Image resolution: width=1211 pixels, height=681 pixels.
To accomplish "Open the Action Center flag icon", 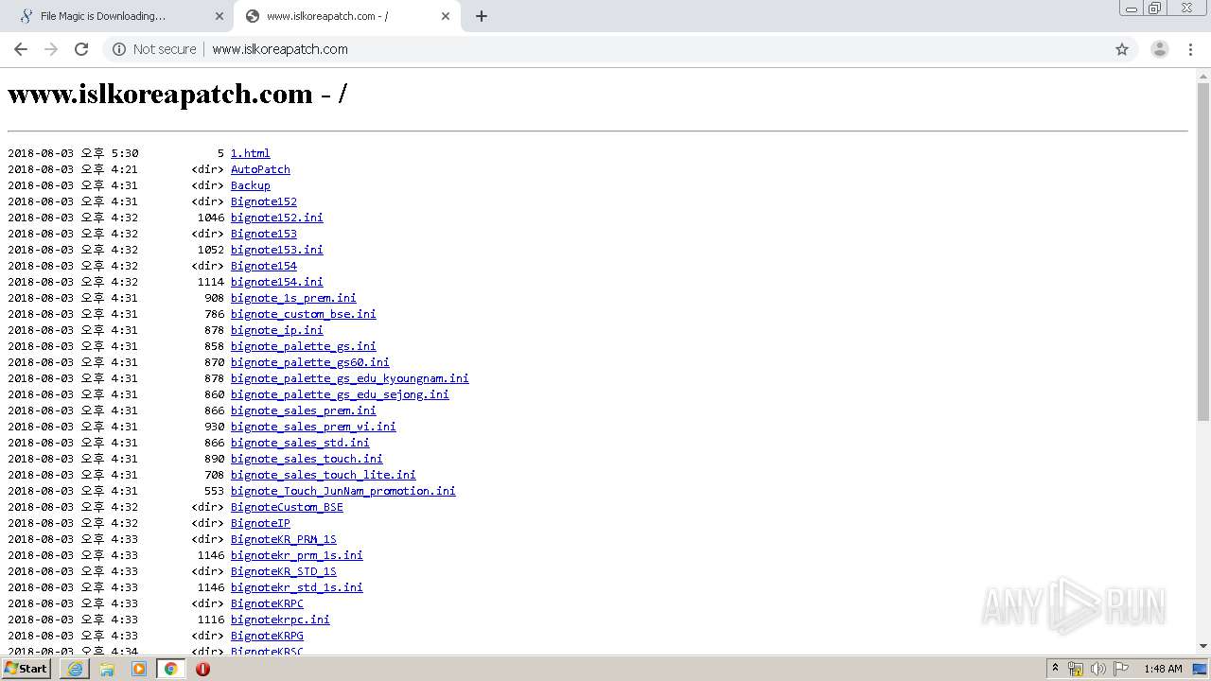I will (1121, 669).
